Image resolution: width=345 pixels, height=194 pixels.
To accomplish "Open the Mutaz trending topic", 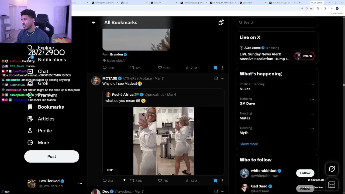I will [245, 118].
